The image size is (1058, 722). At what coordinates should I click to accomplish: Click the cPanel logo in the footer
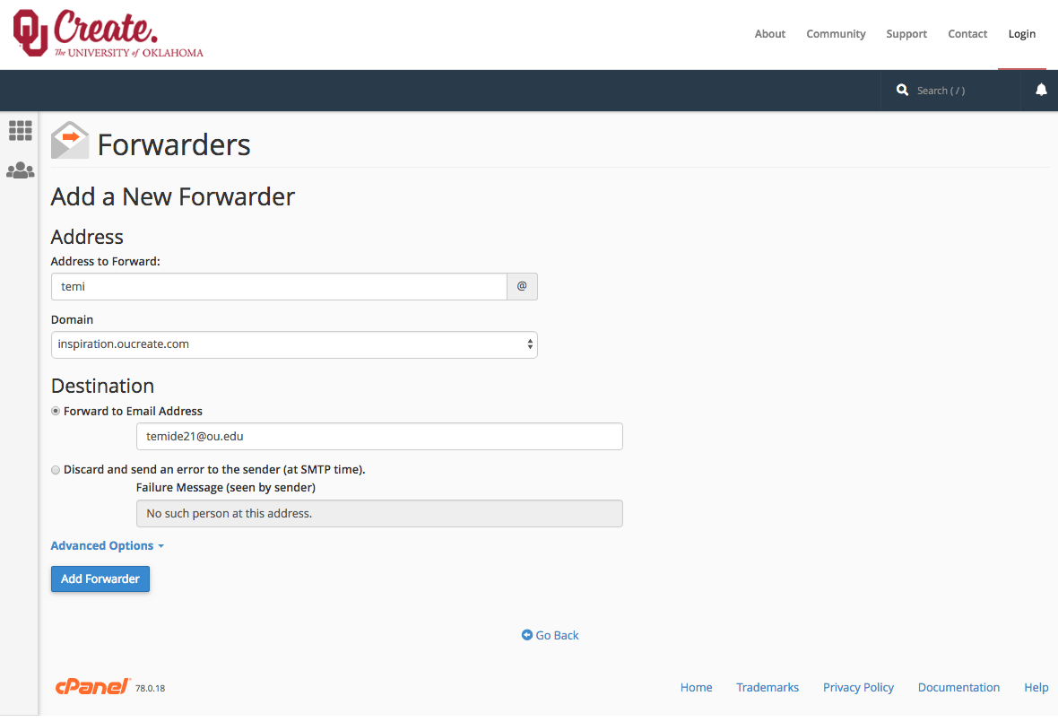92,687
